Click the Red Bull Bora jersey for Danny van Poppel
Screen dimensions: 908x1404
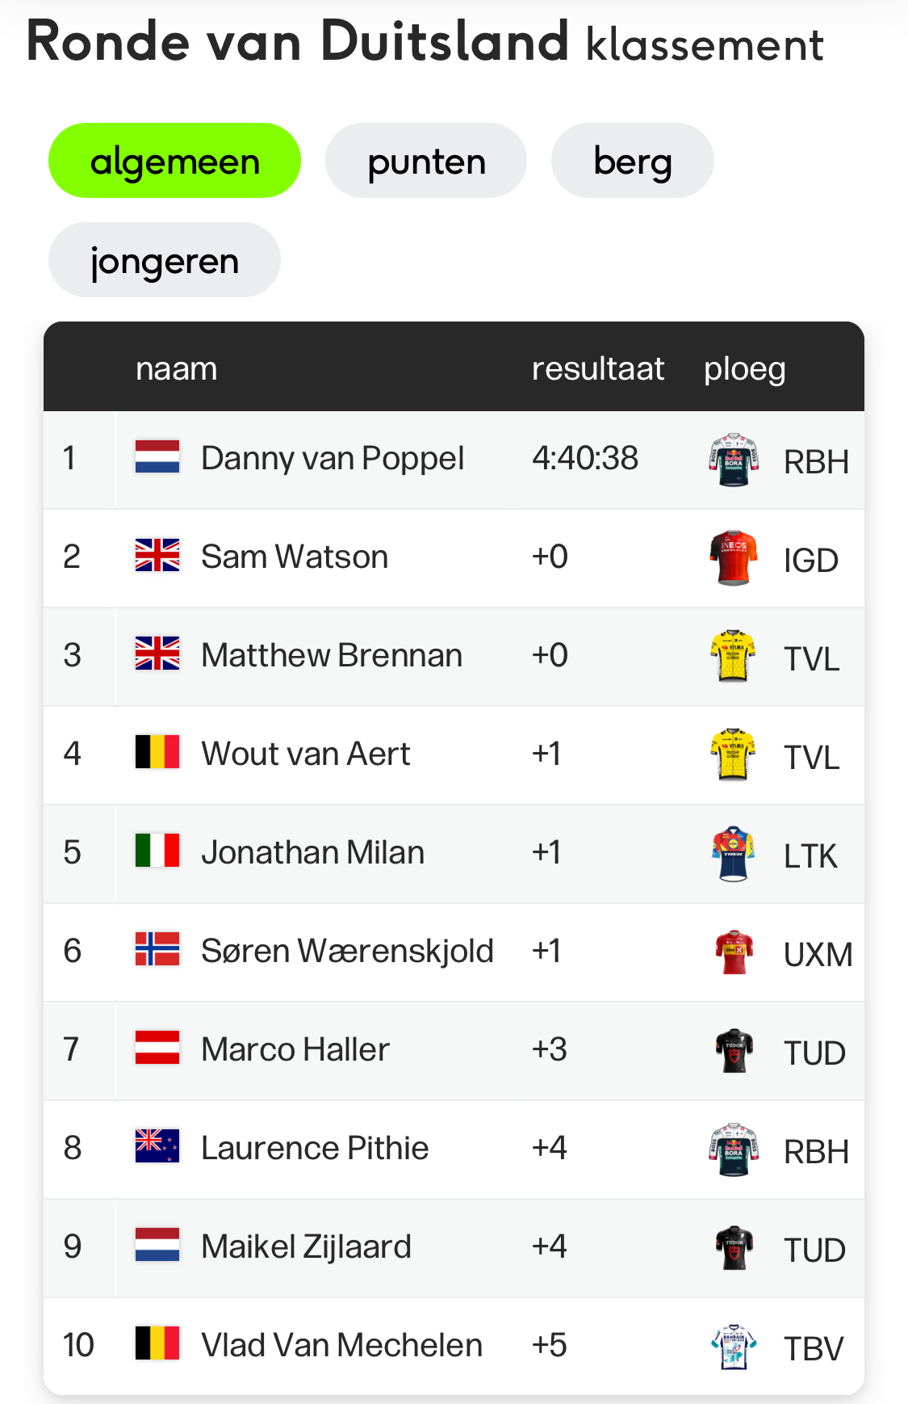coord(734,460)
